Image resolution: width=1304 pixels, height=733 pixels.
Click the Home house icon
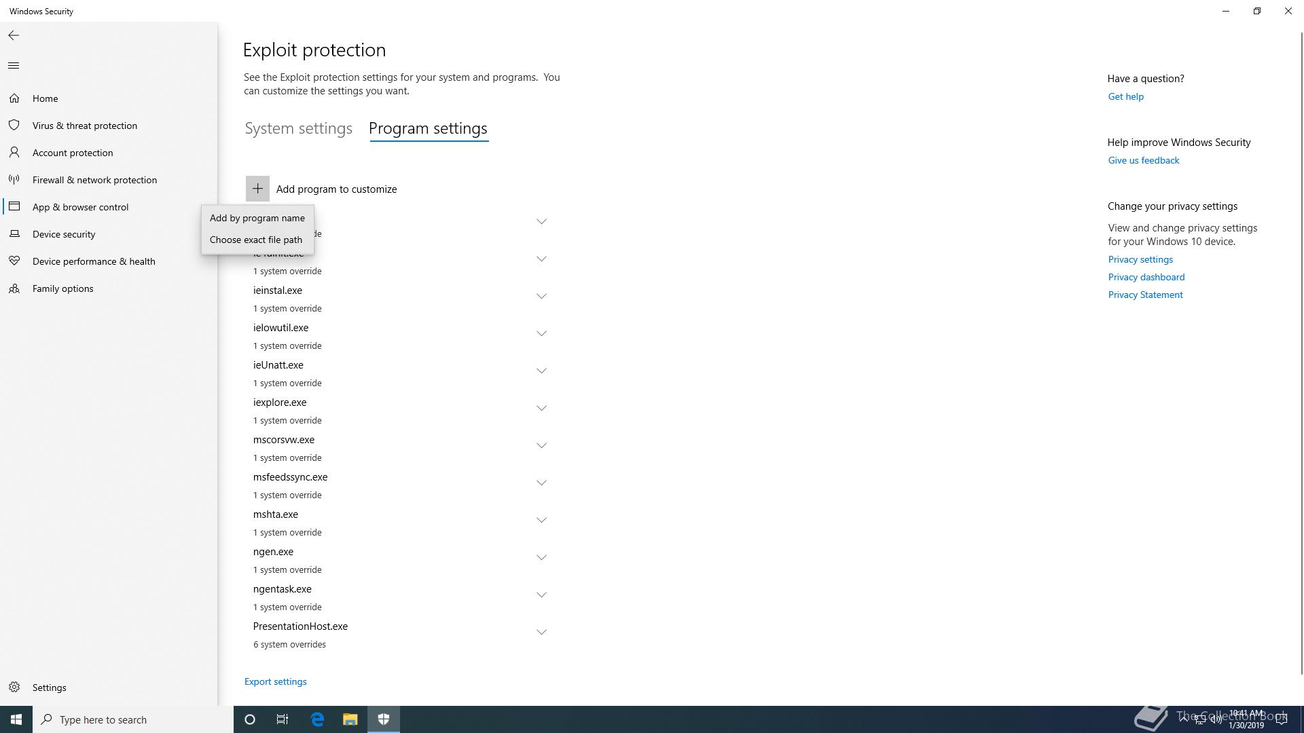(14, 98)
